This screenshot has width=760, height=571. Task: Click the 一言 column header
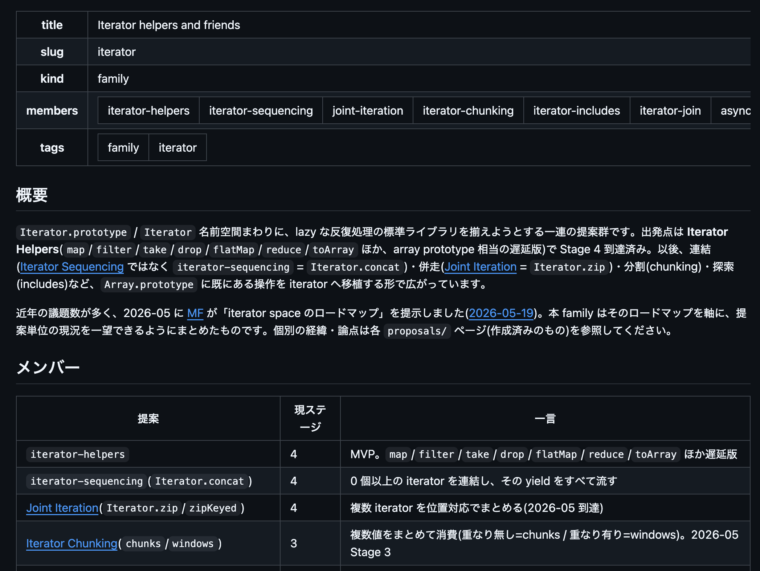(x=545, y=418)
